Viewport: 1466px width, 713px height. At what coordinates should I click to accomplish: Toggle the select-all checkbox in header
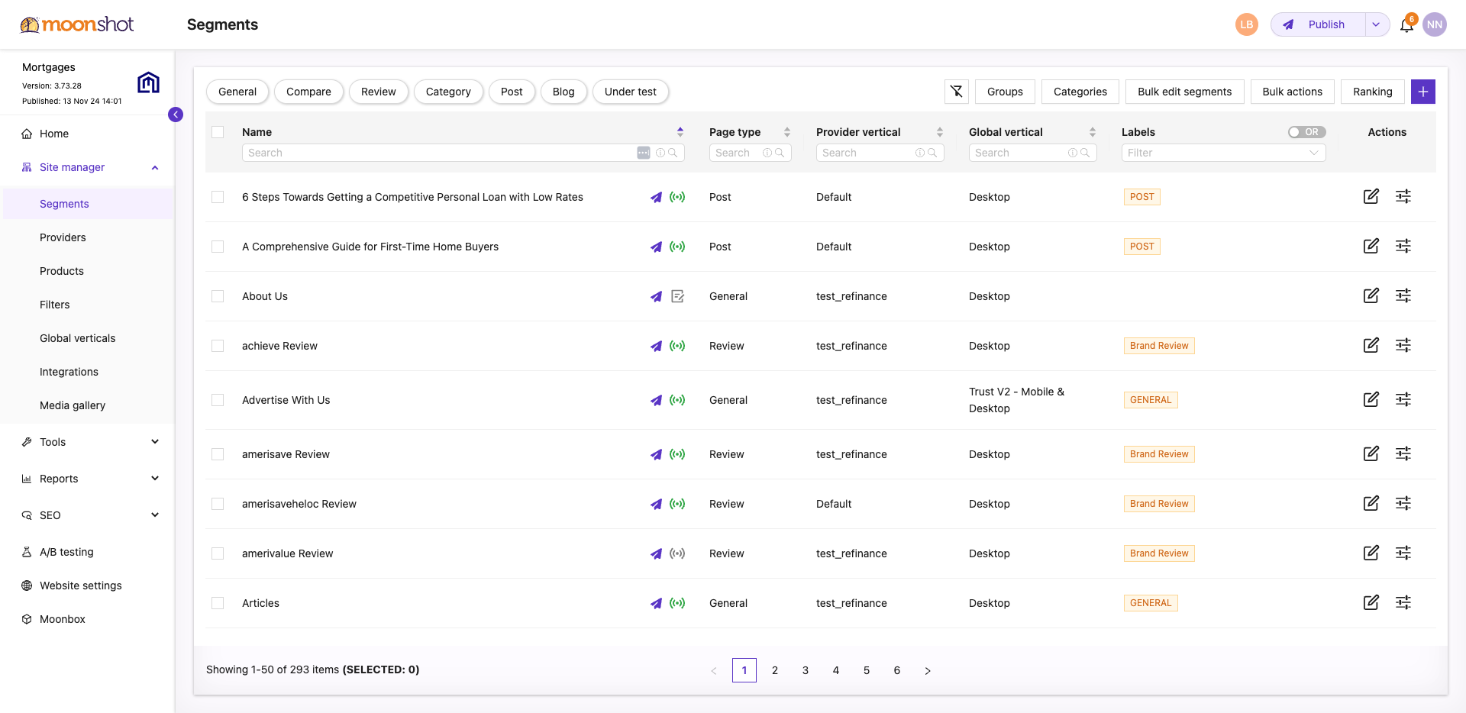coord(218,132)
